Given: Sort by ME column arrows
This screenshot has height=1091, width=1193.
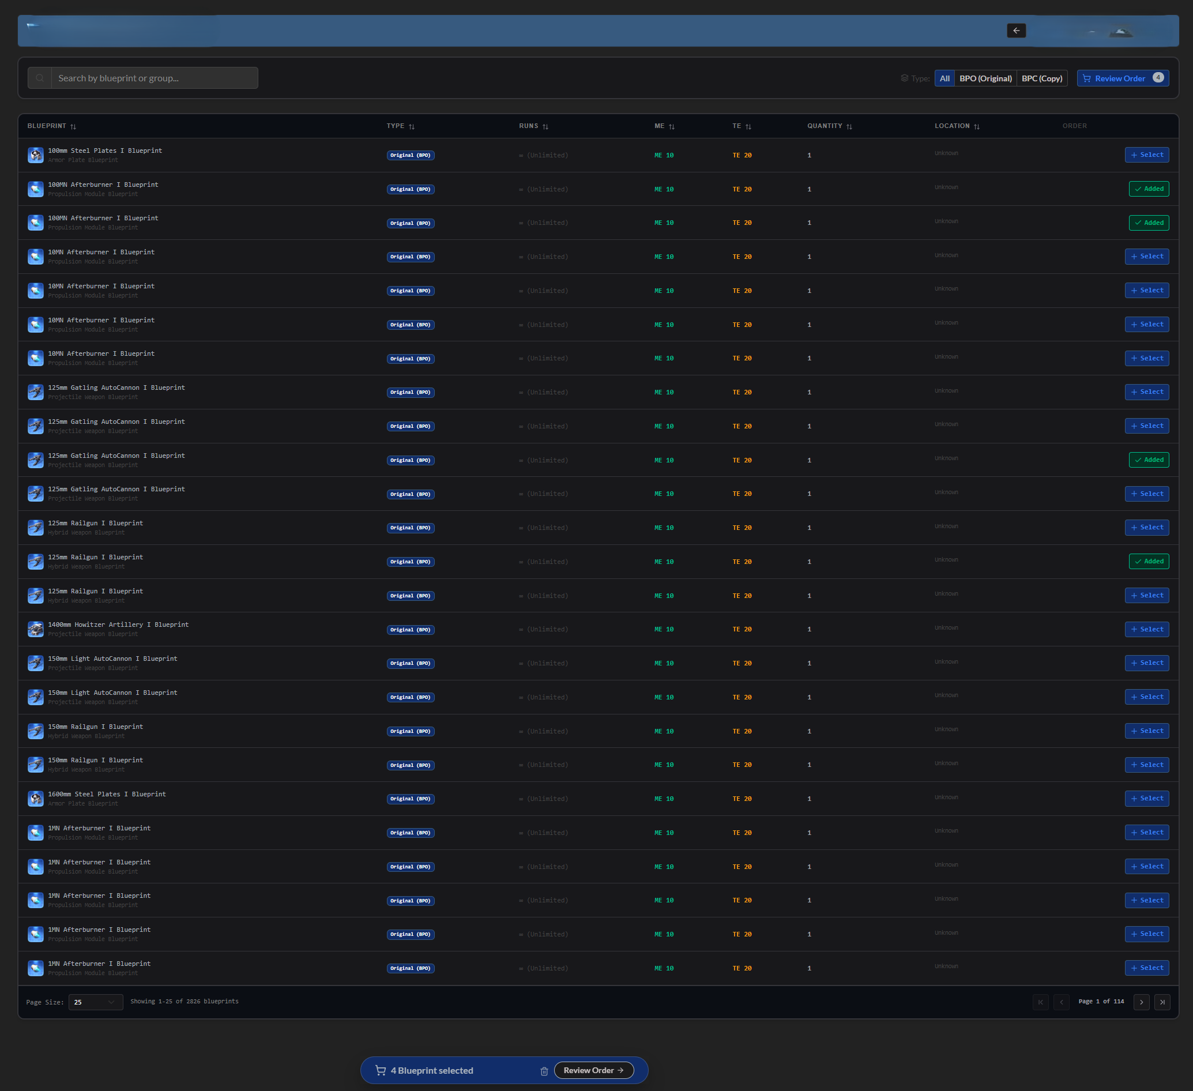Looking at the screenshot, I should pyautogui.click(x=672, y=127).
